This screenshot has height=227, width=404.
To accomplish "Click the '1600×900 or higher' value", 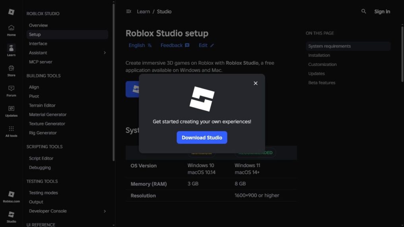I will [256, 195].
